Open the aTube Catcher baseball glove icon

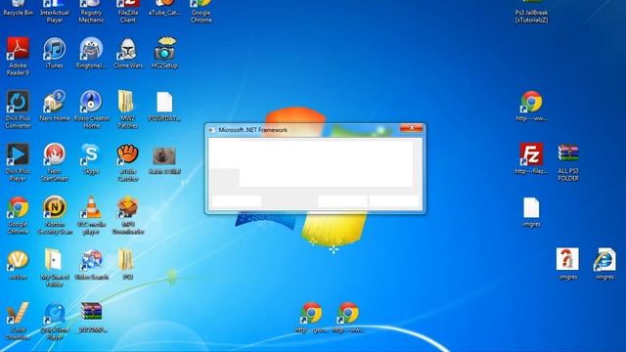coord(128,154)
